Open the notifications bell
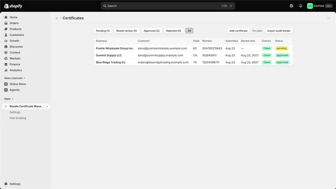This screenshot has width=336, height=189. pyautogui.click(x=301, y=6)
